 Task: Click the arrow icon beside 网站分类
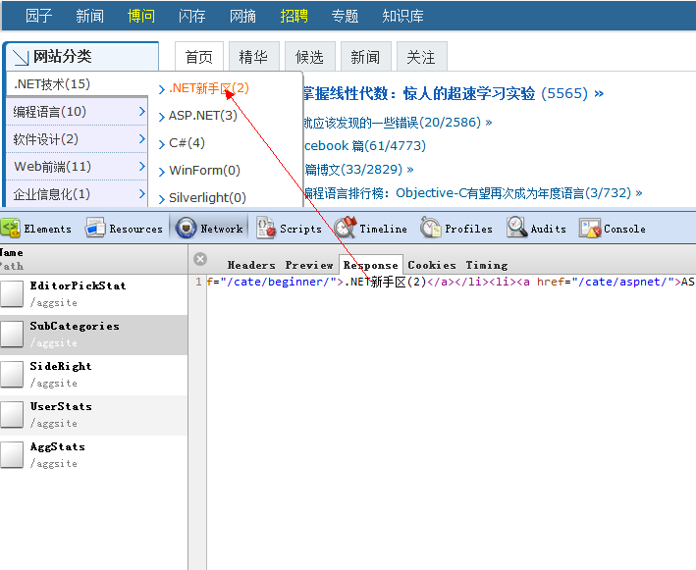(x=21, y=58)
